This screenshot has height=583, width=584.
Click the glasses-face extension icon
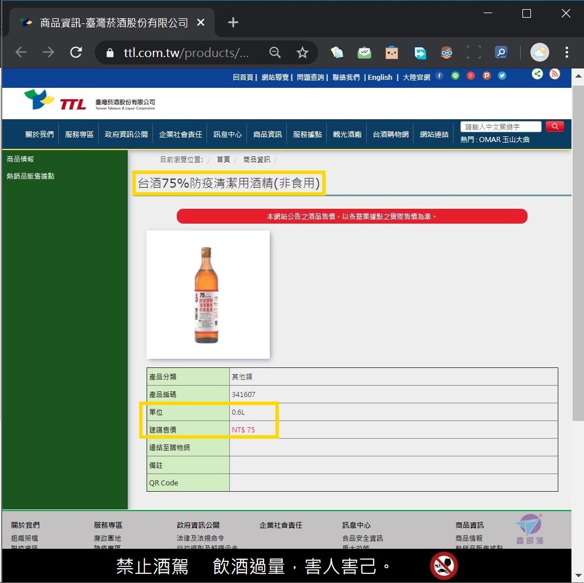[446, 52]
